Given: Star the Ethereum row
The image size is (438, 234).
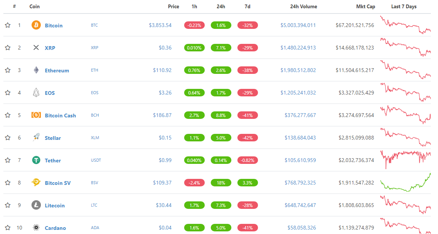Looking at the screenshot, I should click(8, 70).
